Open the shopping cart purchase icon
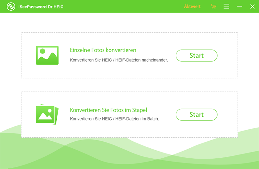 click(213, 6)
